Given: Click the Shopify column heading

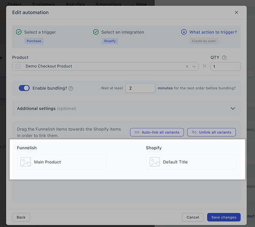Looking at the screenshot, I should pyautogui.click(x=154, y=148).
